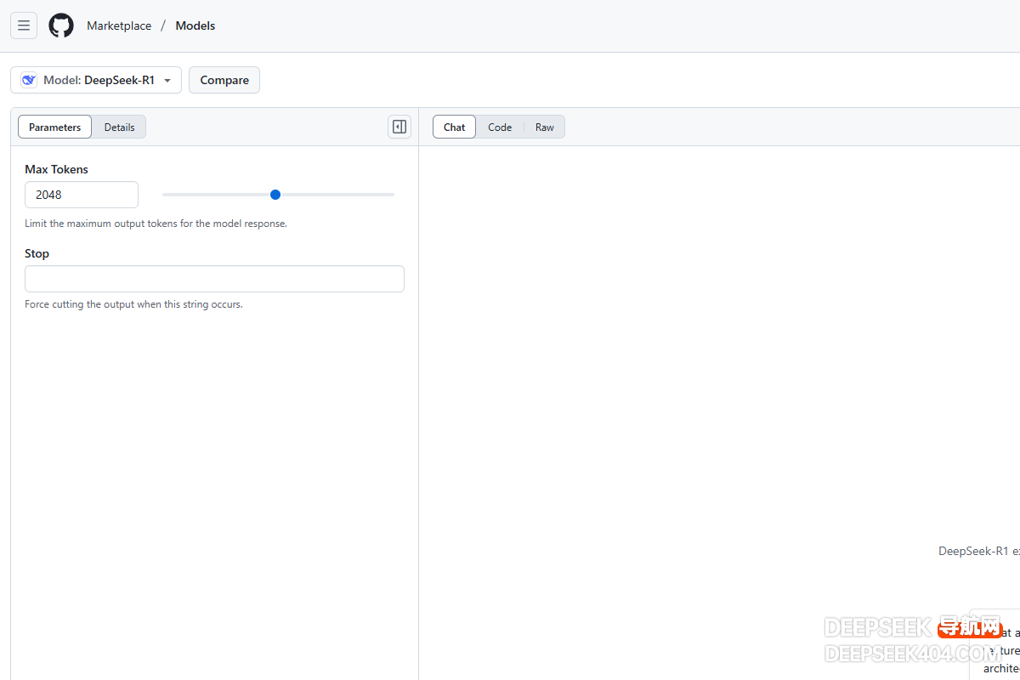The width and height of the screenshot is (1020, 680).
Task: Click 'Limit the maximum output tokens' help text
Action: tap(156, 224)
